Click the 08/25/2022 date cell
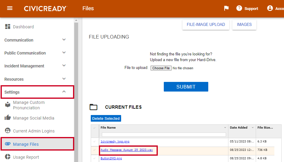 click(242, 158)
